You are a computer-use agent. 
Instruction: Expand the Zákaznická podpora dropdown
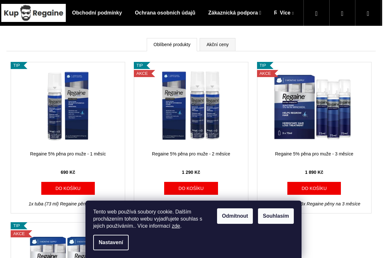[234, 13]
